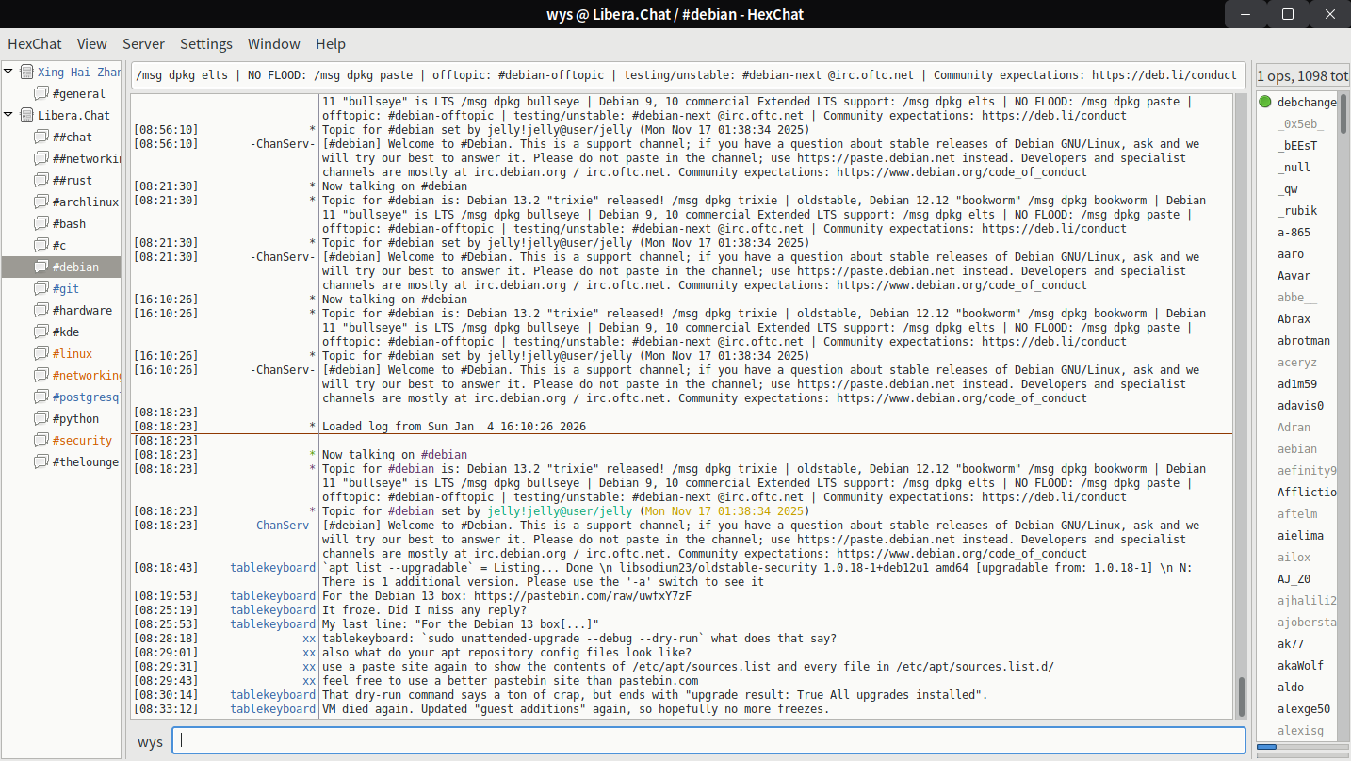Click the chat area vertical scrollbar
This screenshot has height=761, width=1351.
pyautogui.click(x=1243, y=697)
